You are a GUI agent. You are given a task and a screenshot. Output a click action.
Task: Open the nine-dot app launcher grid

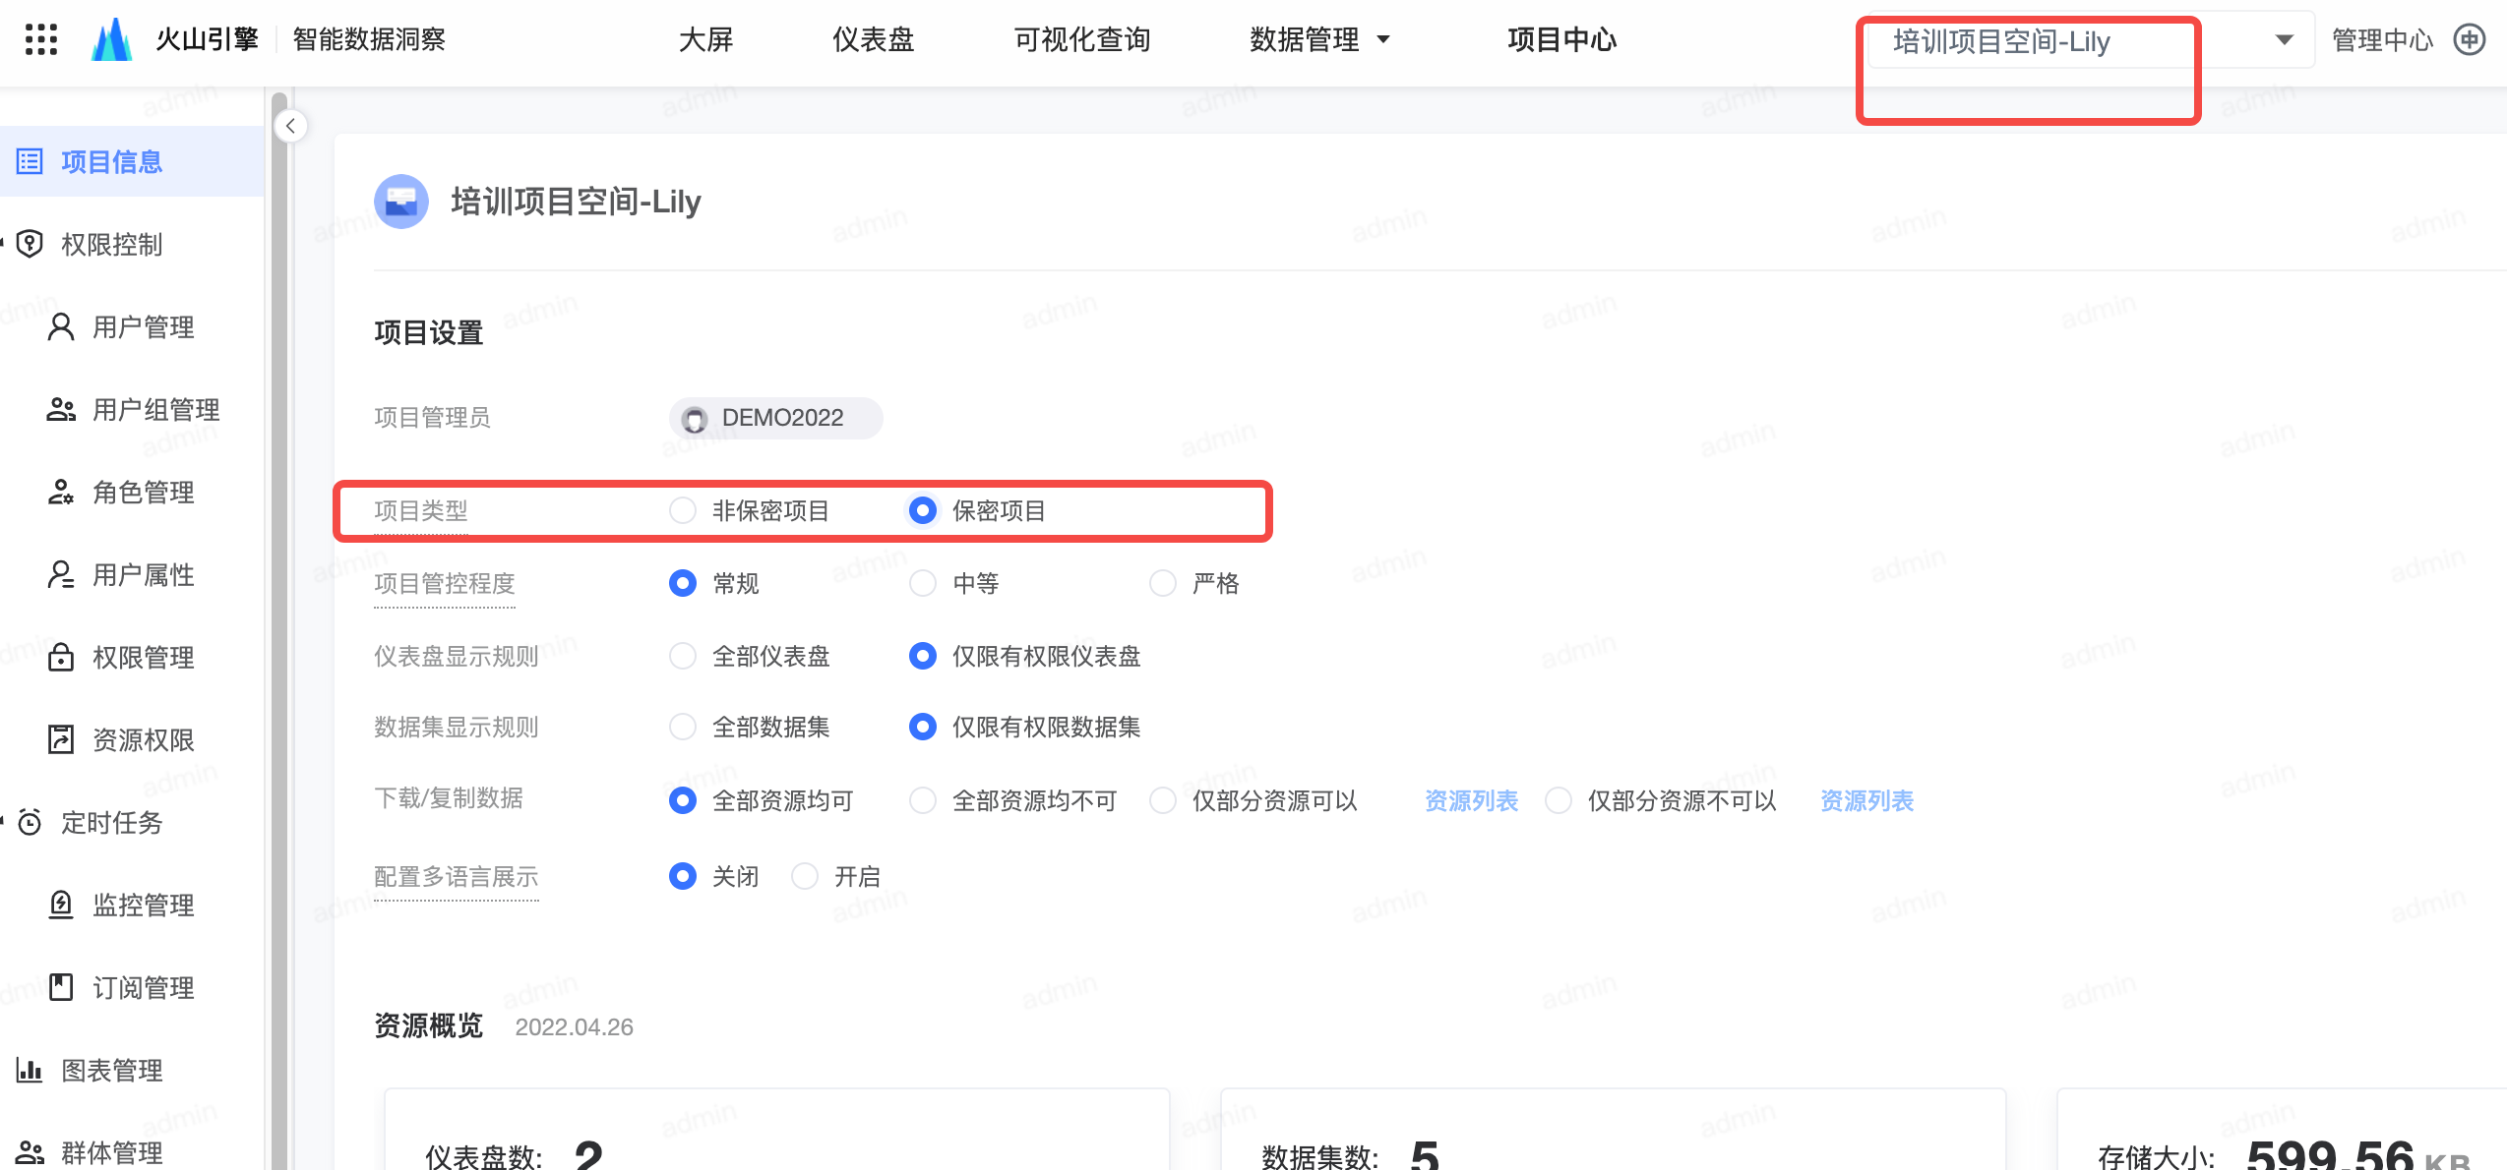coord(40,39)
